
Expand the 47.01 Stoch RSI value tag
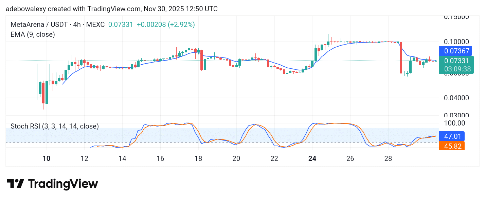pos(452,136)
